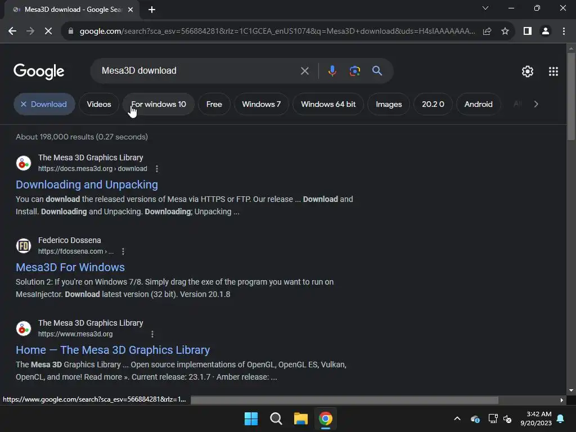Image resolution: width=576 pixels, height=432 pixels.
Task: Click the Google logo
Action: tap(39, 71)
